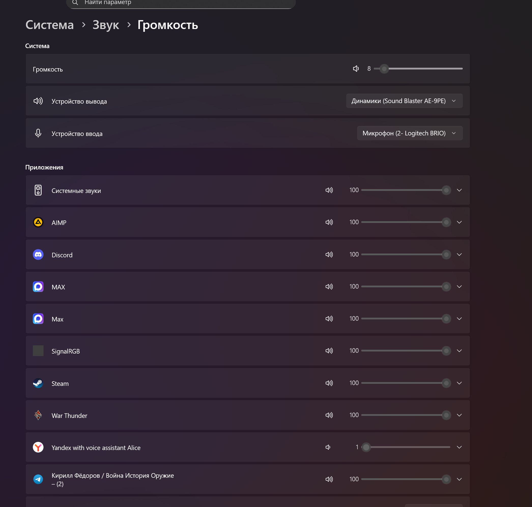Expand Yandex Alice row chevron
The image size is (532, 507).
pos(459,447)
